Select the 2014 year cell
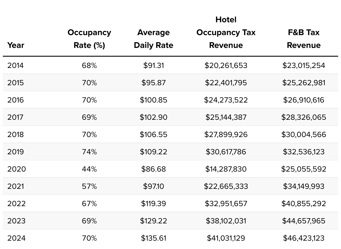Screen dimensions: 341x249 tap(16, 65)
